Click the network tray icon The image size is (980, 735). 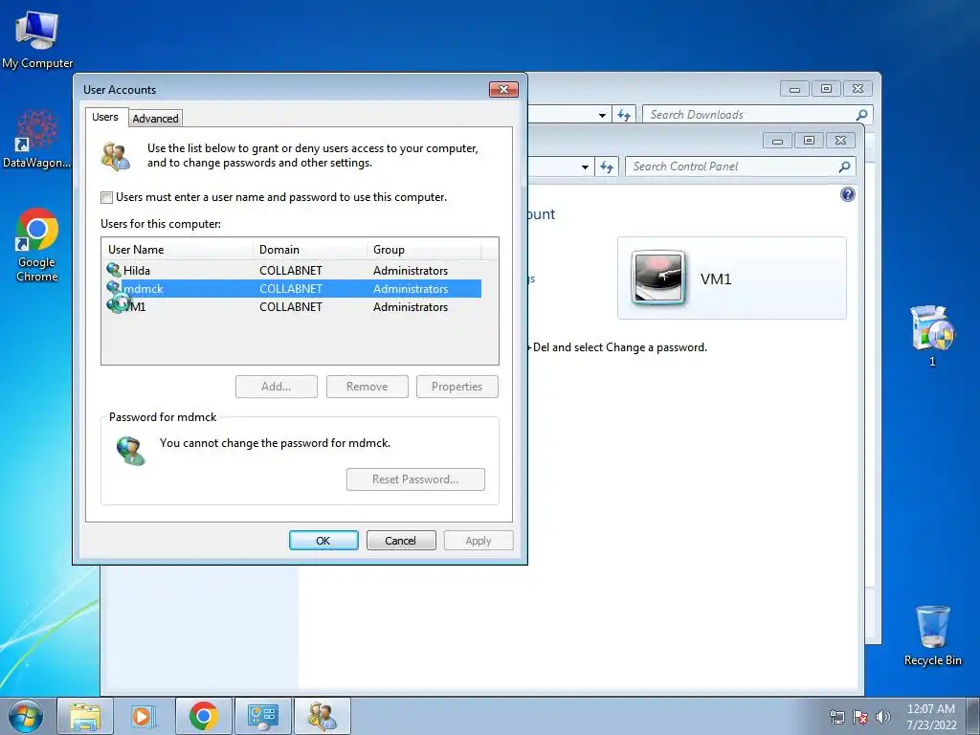coord(836,717)
